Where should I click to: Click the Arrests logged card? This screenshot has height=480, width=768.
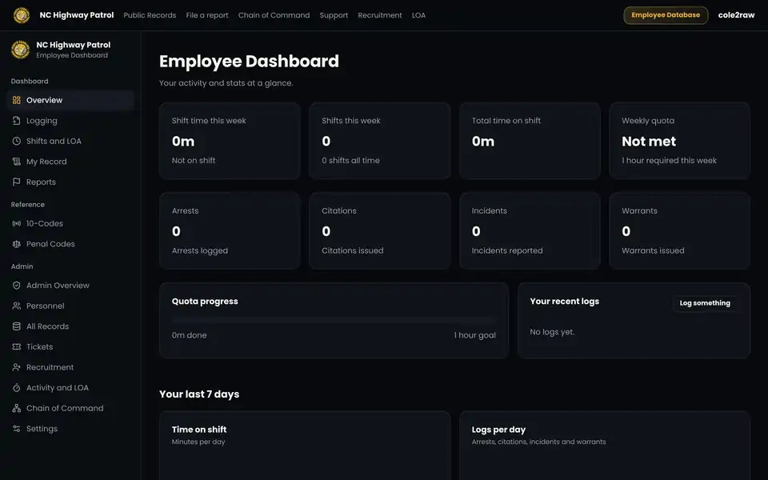coord(230,230)
